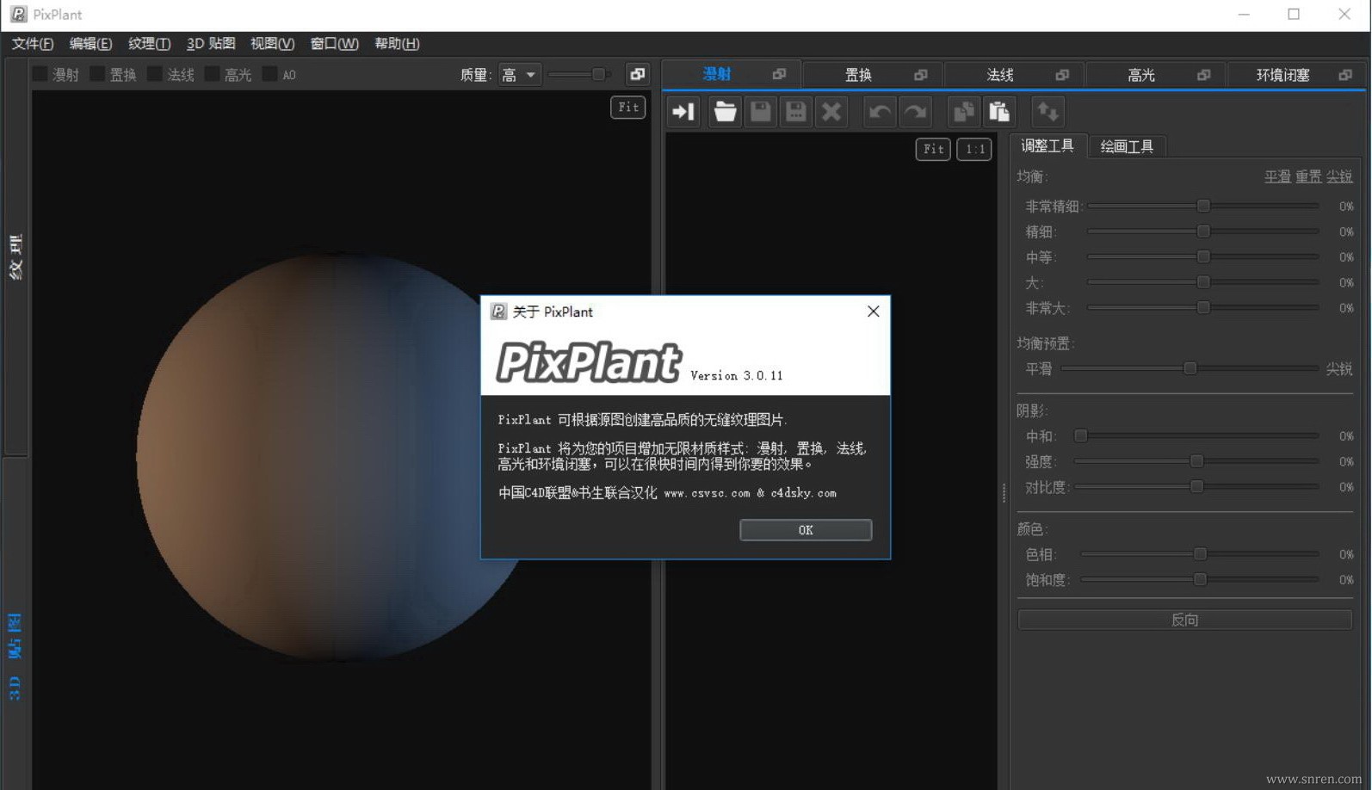Click the import/extract arrow icon in texture toolbar
The height and width of the screenshot is (790, 1372).
683,112
